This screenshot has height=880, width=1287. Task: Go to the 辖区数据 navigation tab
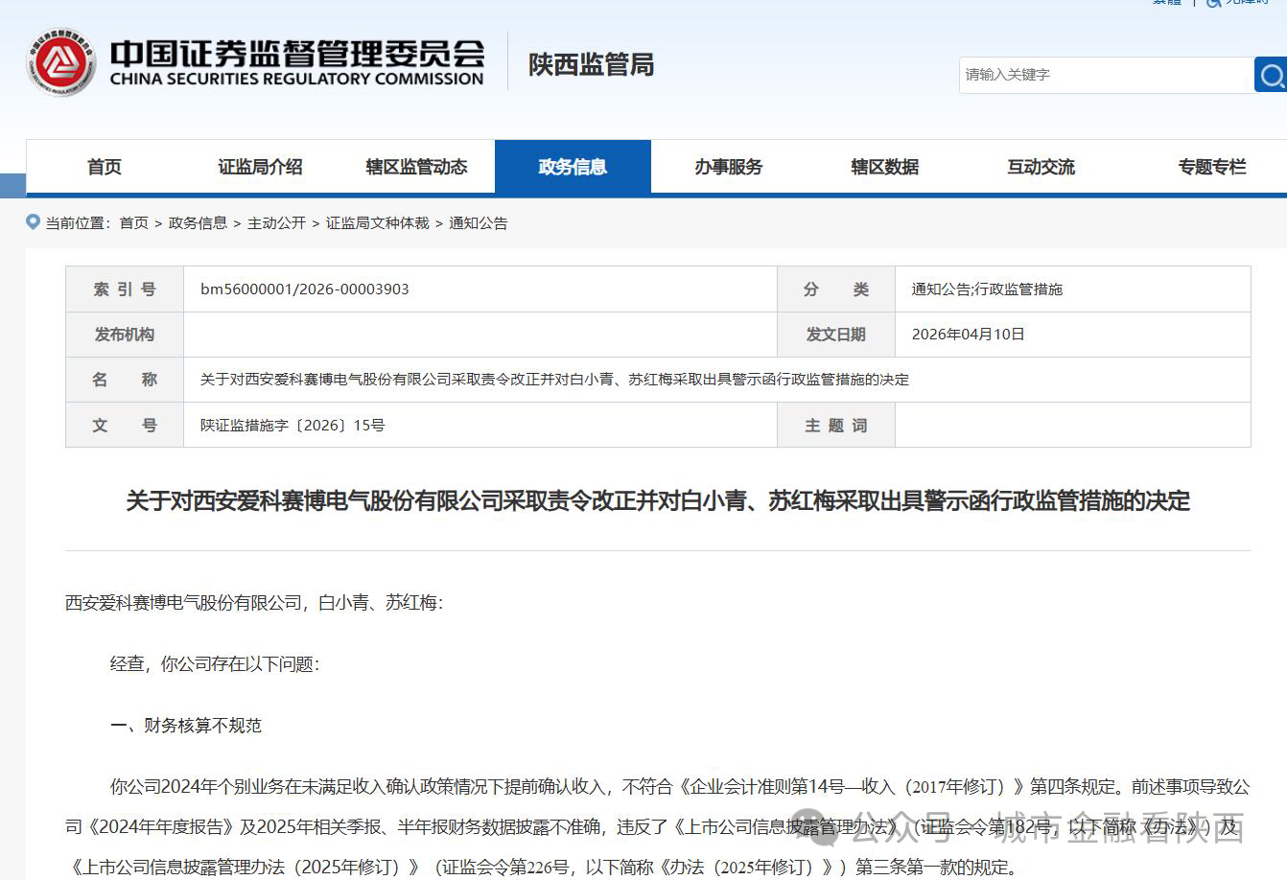(x=885, y=167)
